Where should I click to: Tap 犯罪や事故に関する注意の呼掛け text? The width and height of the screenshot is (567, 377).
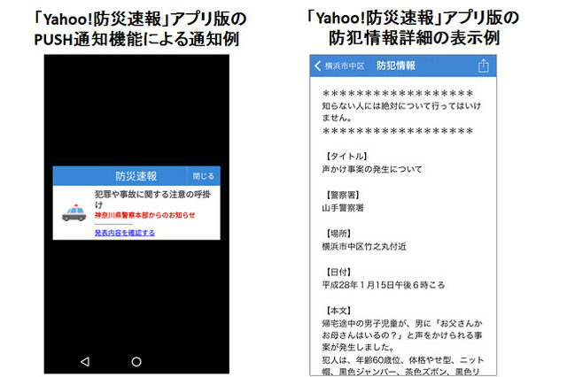coord(152,199)
